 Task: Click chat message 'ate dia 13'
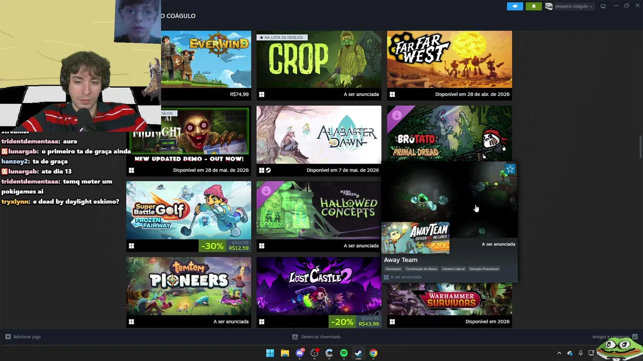click(x=56, y=171)
